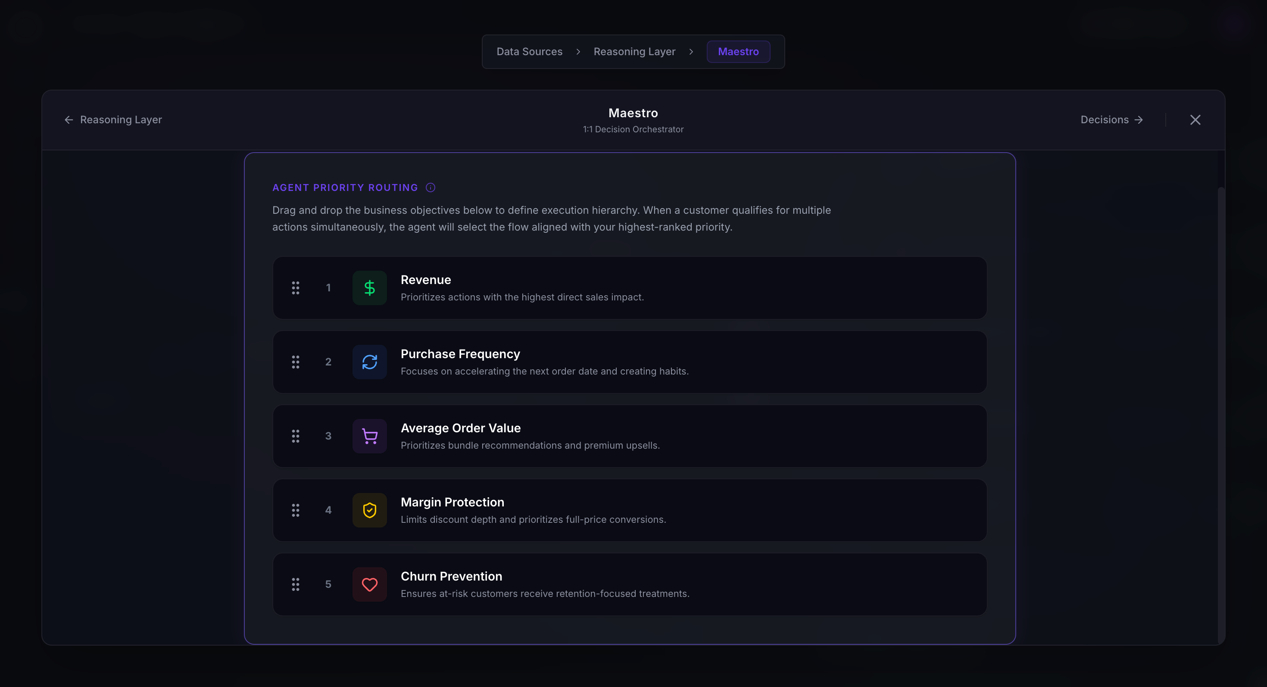Open Data Sources in the breadcrumb

(529, 52)
